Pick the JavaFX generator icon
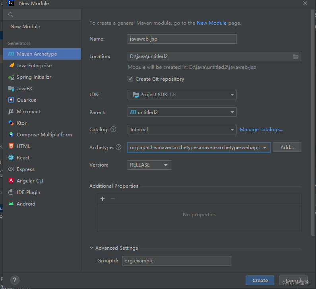Viewport: 316px width, 289px height. tap(11, 89)
